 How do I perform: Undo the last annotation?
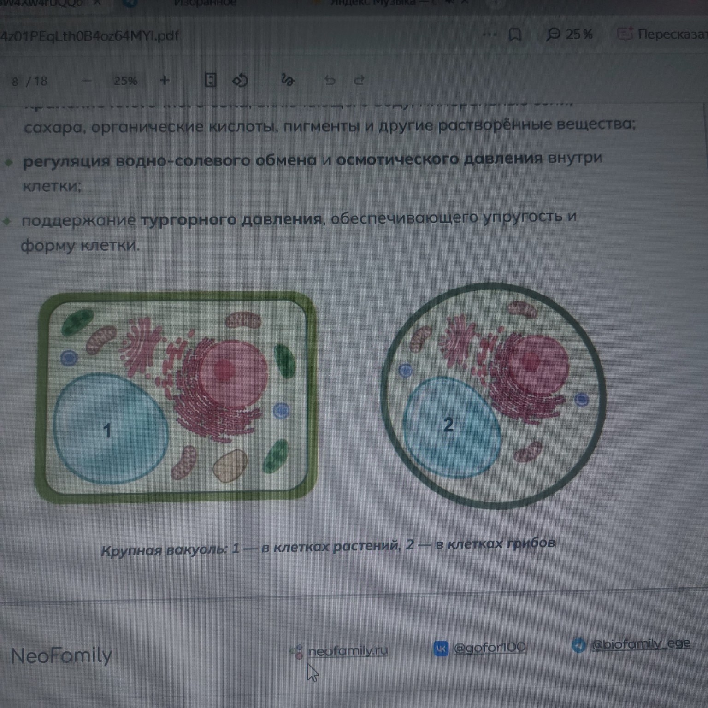[330, 81]
